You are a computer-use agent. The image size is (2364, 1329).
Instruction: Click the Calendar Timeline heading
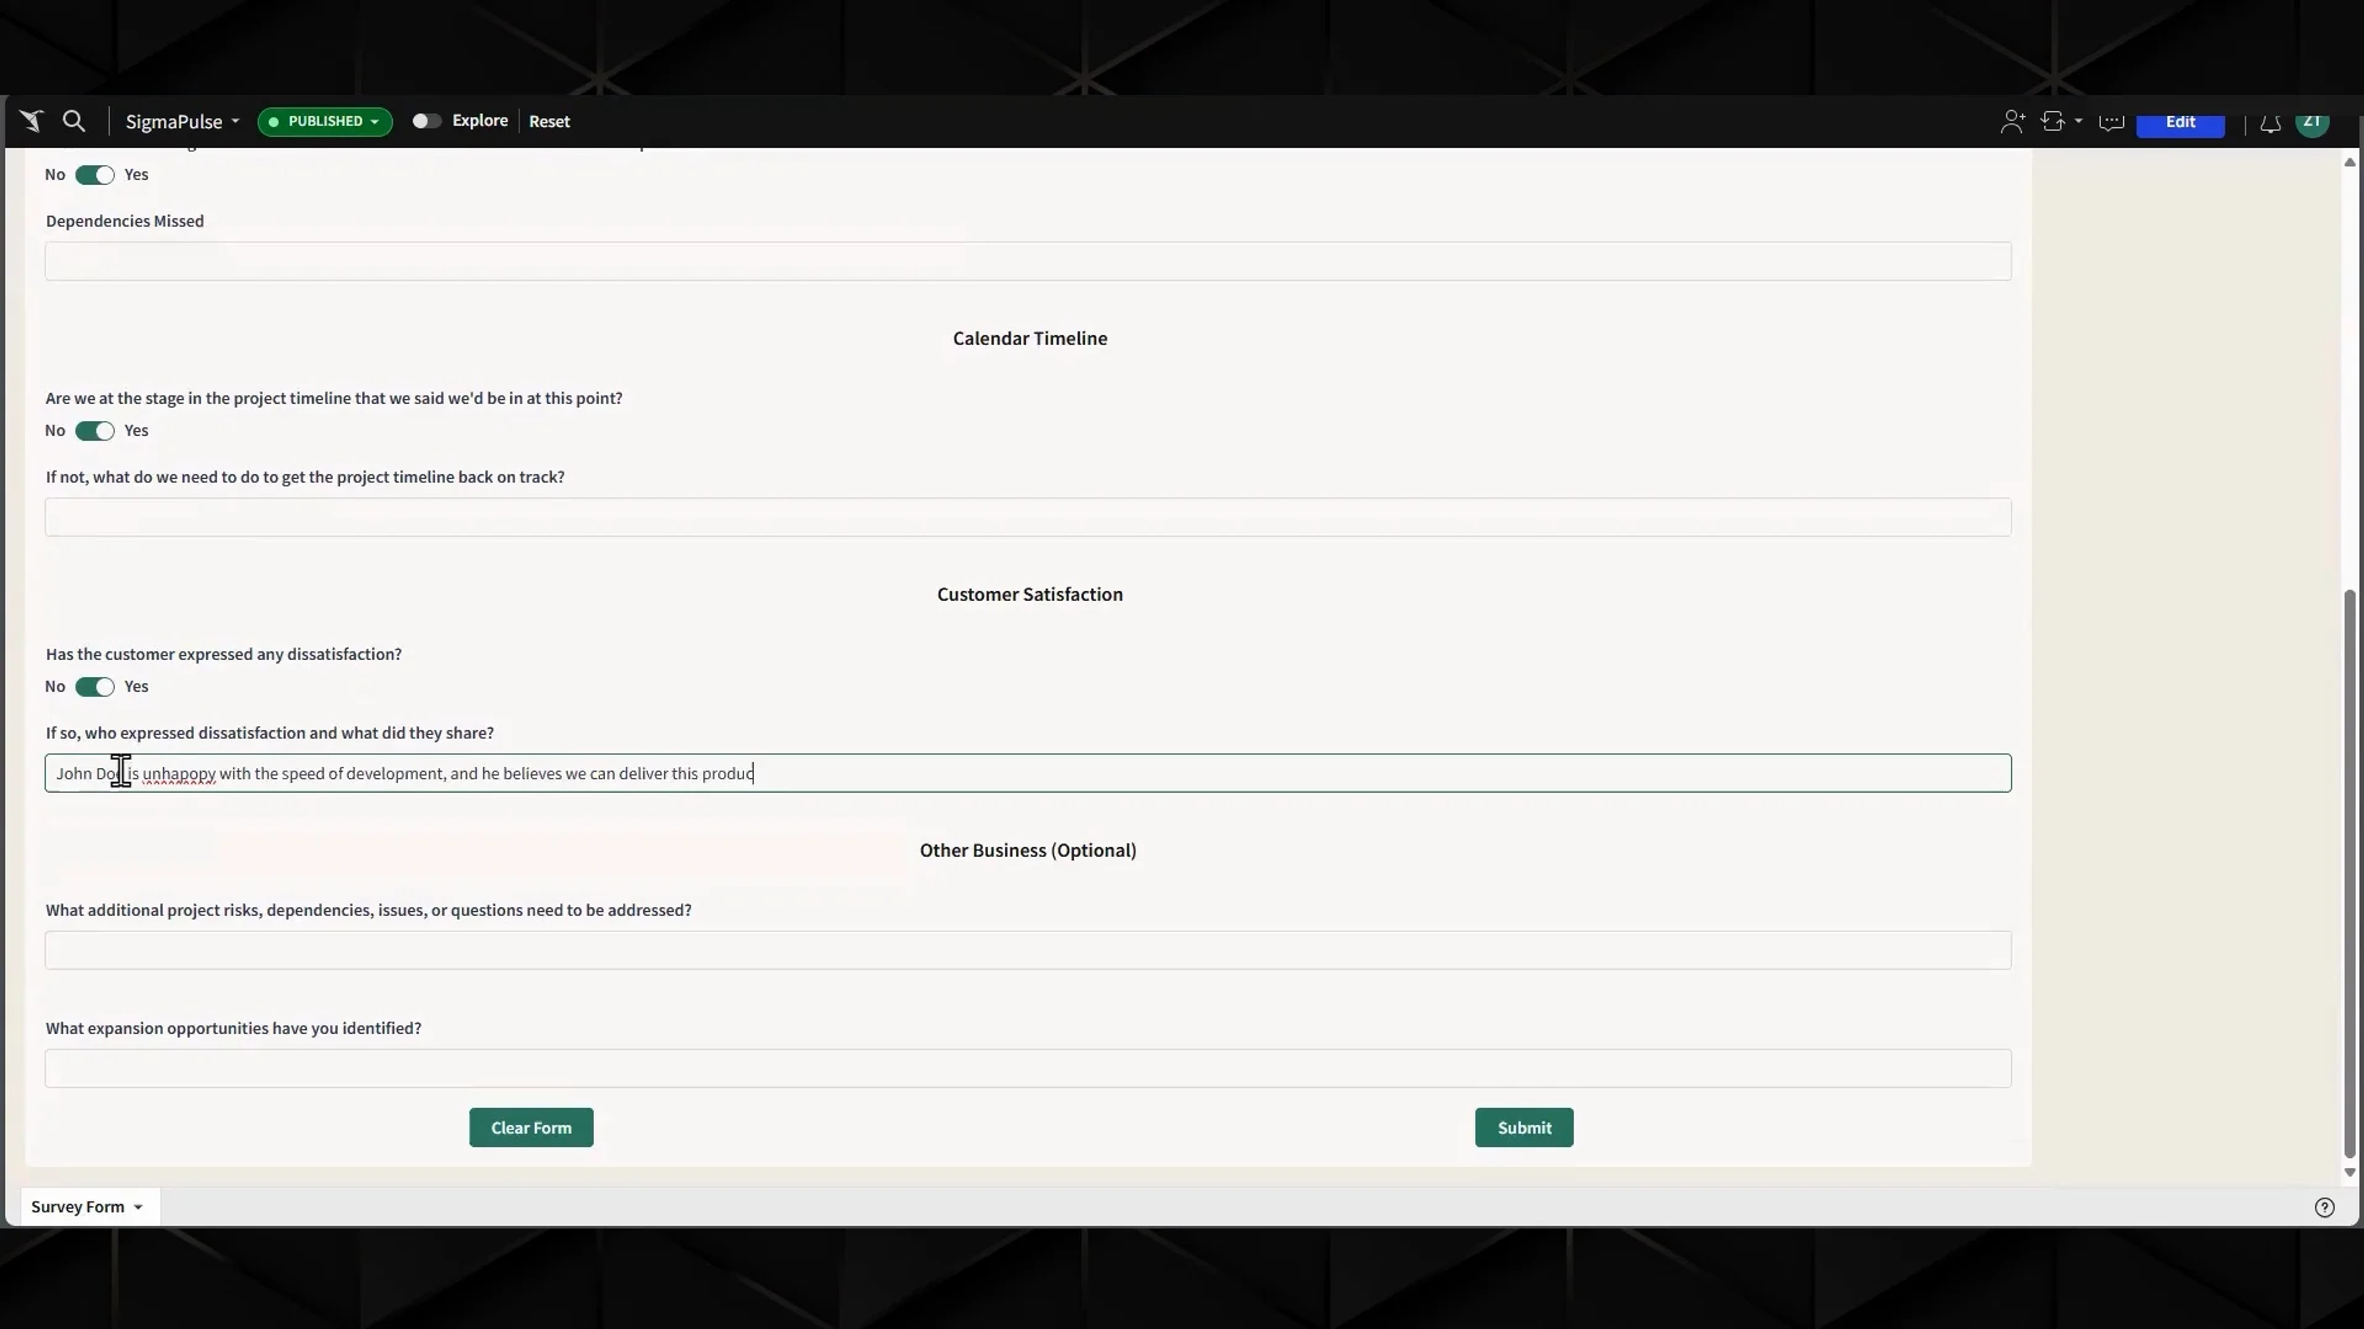1030,338
